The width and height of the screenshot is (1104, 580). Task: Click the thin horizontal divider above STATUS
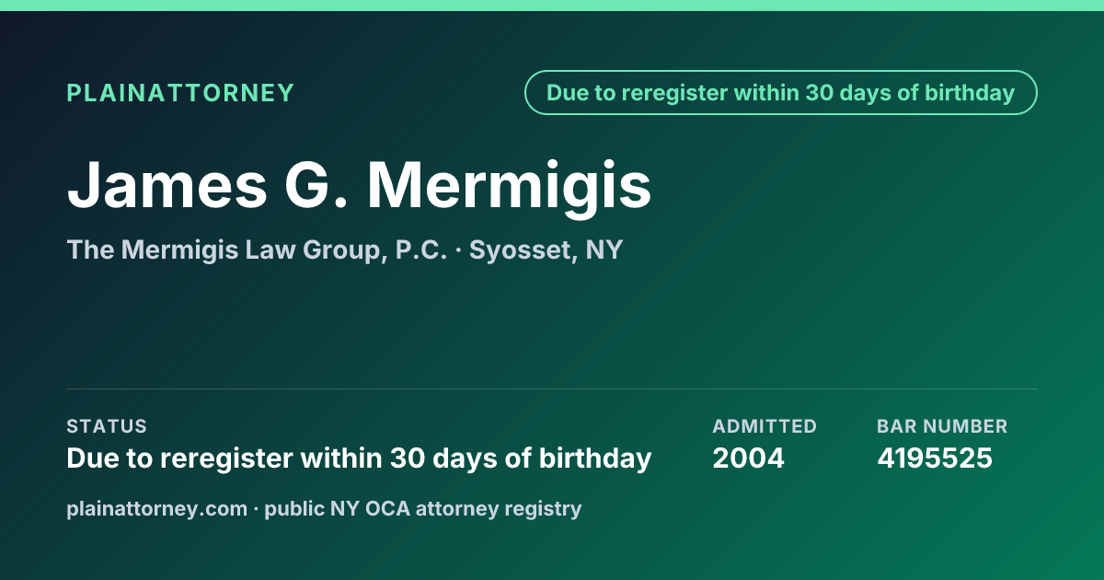point(552,389)
